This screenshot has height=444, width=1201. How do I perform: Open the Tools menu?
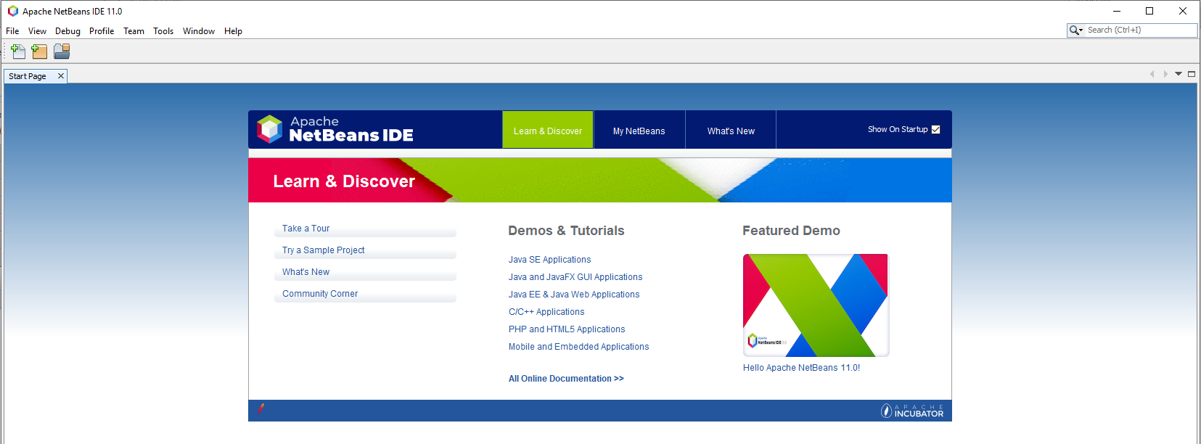pos(163,31)
